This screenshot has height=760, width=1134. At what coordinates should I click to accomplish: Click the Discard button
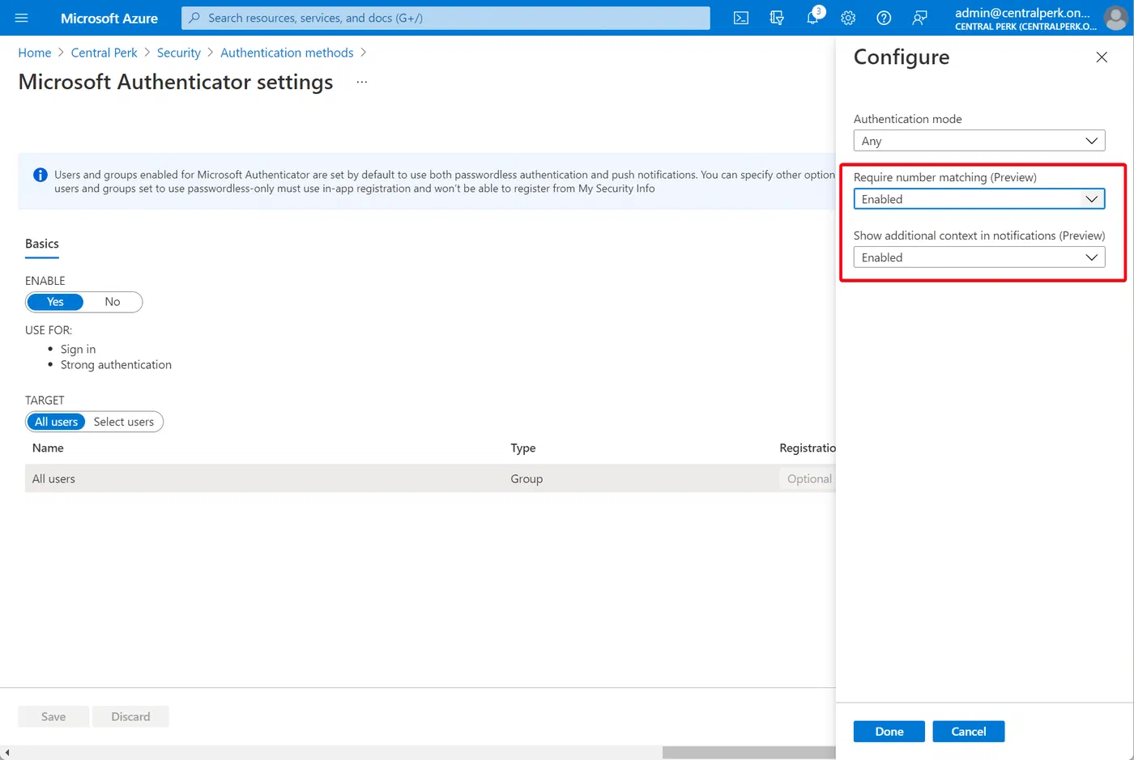(130, 716)
